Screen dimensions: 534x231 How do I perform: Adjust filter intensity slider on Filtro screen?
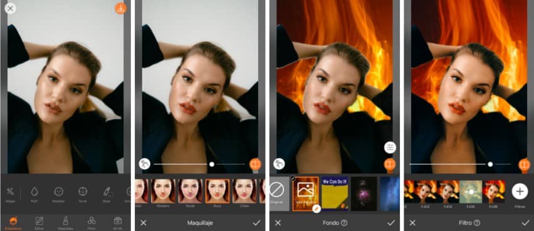coord(460,164)
